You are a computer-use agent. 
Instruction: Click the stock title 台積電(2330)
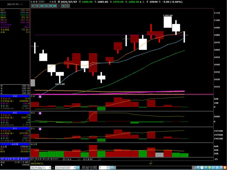(38, 2)
